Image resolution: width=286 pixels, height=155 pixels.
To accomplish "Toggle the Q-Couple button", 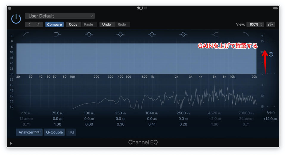I will point(55,132).
